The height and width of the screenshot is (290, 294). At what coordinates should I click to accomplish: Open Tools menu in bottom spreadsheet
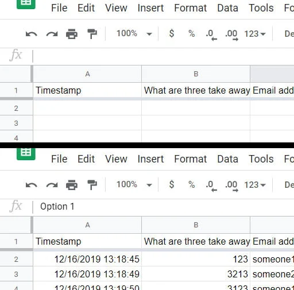click(261, 159)
